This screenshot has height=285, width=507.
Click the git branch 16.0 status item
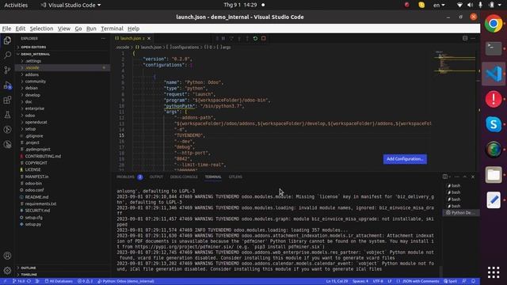coord(18,281)
